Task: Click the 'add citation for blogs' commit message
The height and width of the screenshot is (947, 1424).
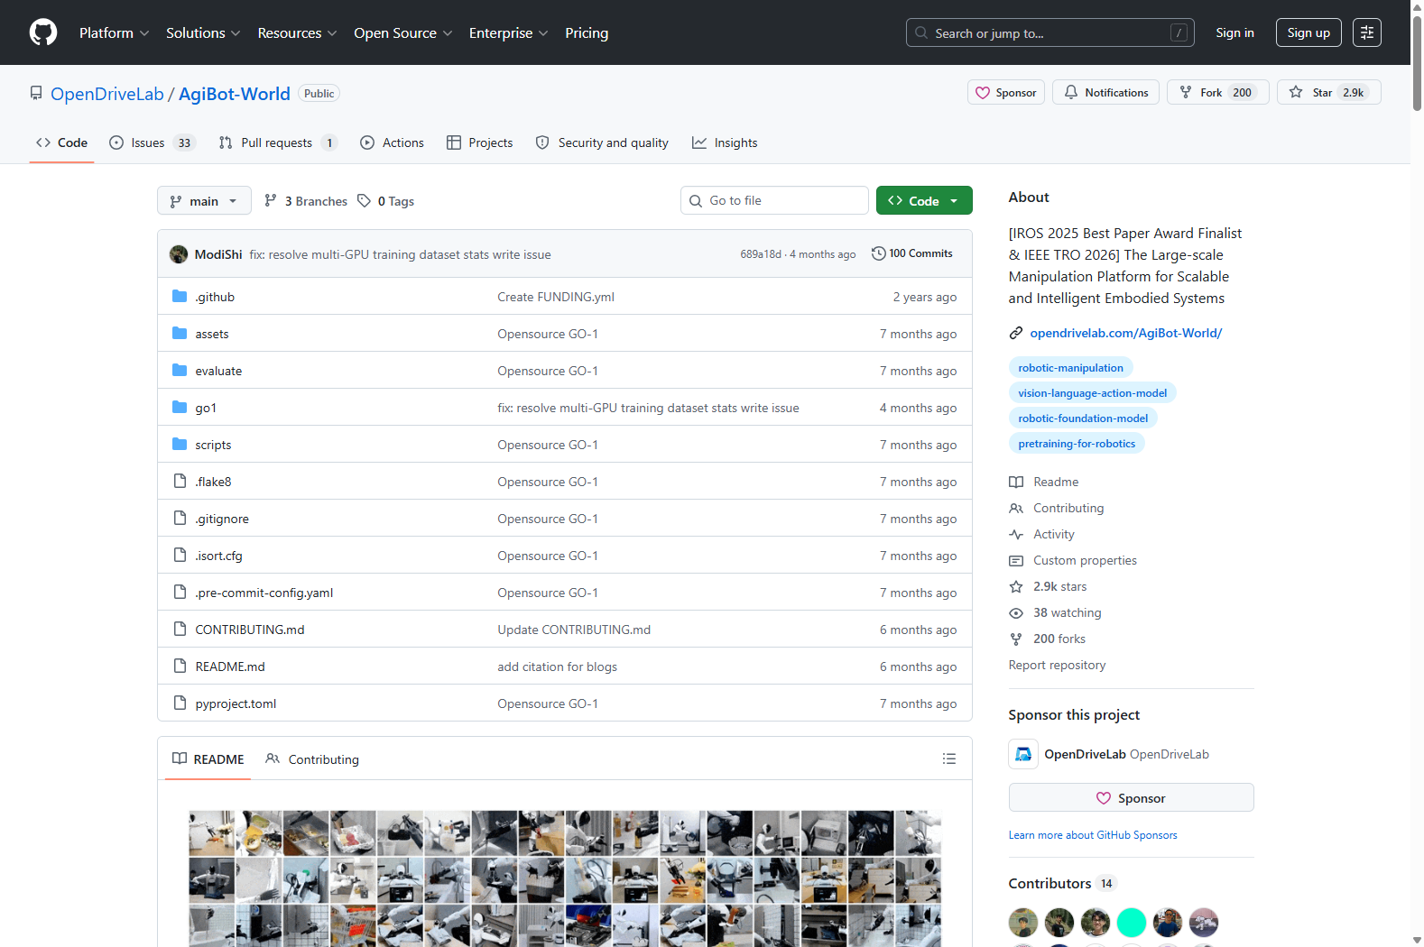Action: pos(558,667)
